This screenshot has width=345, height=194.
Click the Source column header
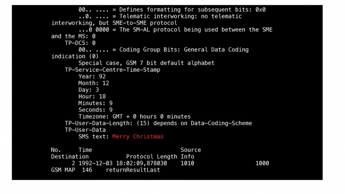[191, 150]
